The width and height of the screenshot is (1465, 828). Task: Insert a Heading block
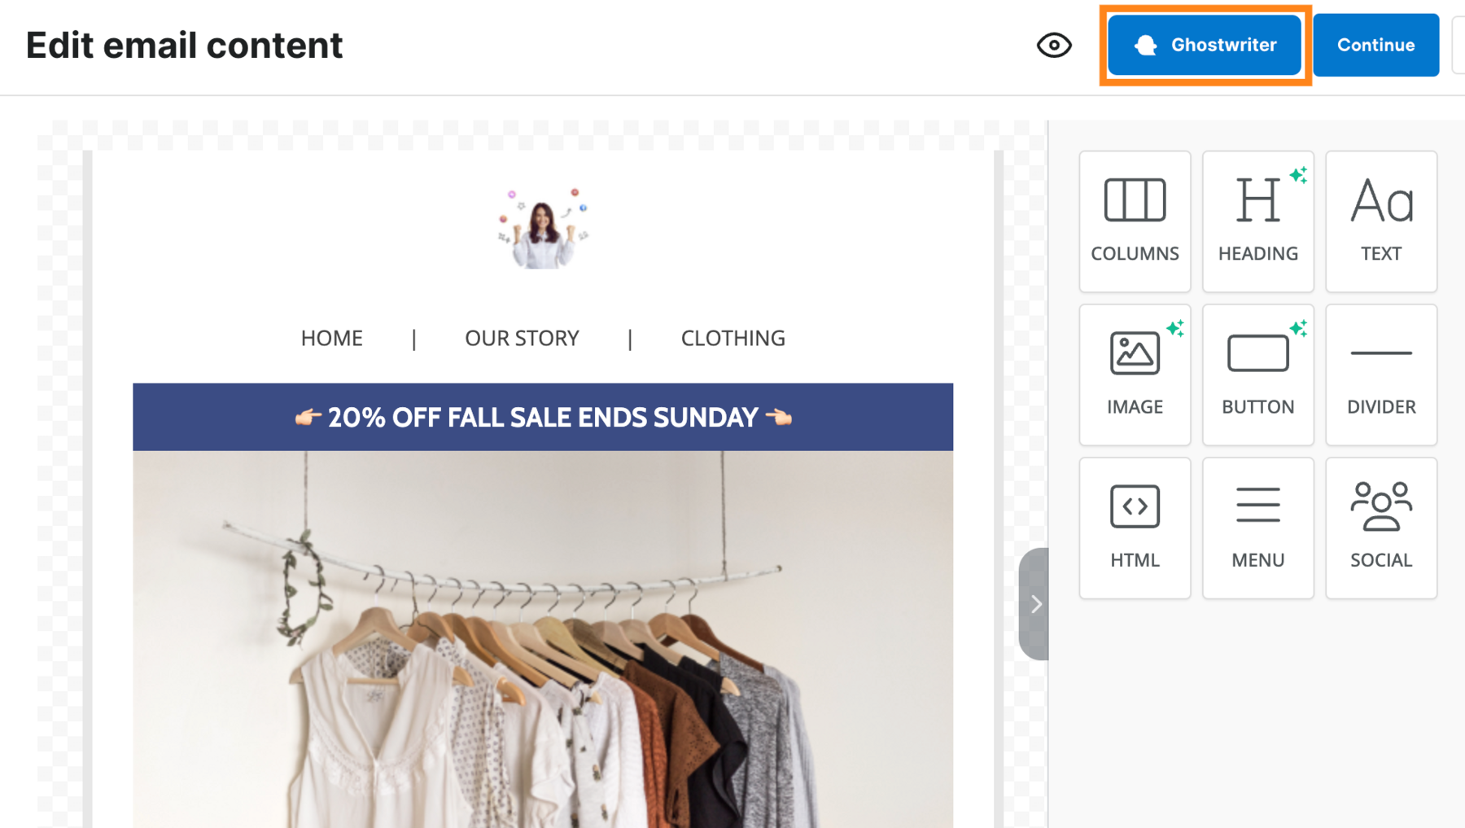1257,221
